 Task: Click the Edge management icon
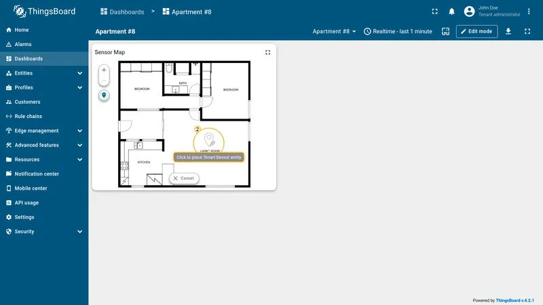point(9,131)
